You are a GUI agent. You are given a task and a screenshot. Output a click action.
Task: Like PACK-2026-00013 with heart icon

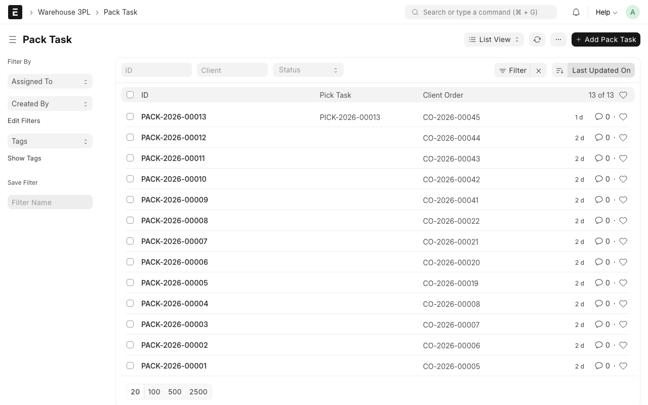(x=623, y=117)
